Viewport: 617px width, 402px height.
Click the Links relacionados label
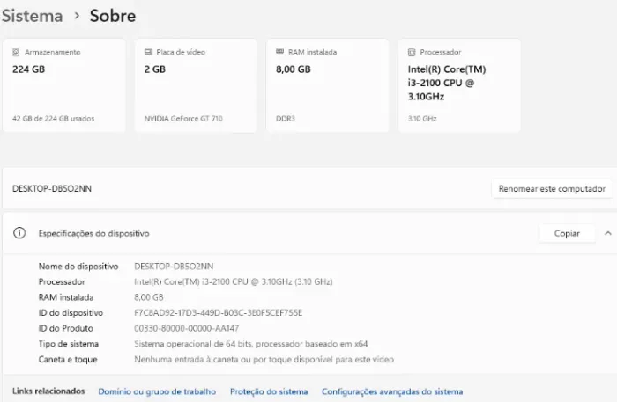point(48,391)
